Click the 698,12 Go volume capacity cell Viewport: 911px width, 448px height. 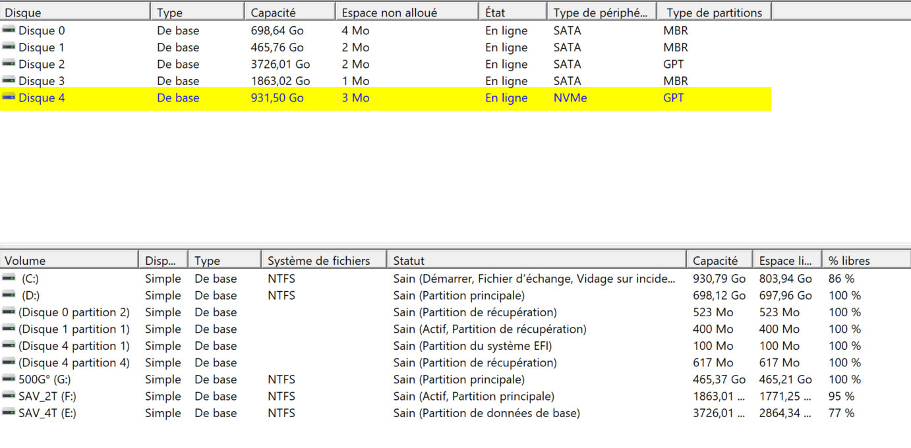point(719,296)
